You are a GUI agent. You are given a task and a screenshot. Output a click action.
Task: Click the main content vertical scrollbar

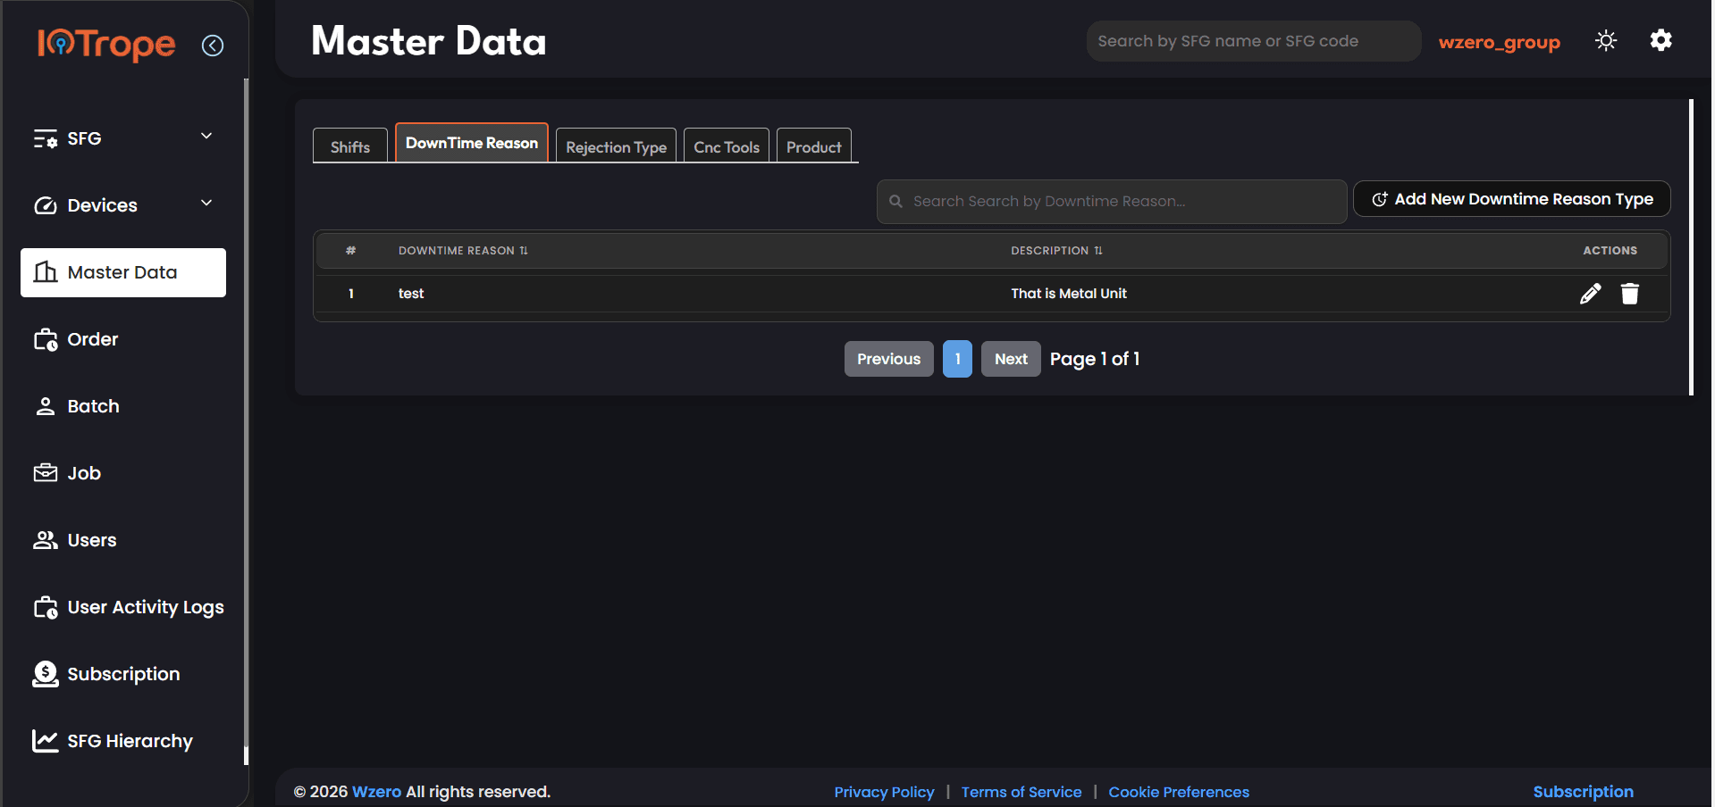tap(1691, 247)
